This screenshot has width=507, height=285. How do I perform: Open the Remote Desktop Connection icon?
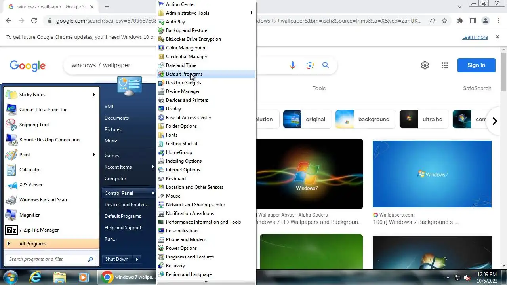(11, 140)
